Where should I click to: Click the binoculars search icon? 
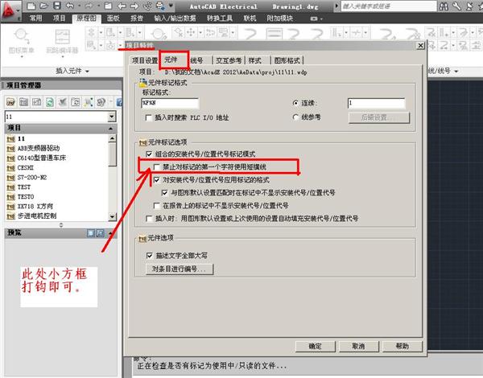point(444,6)
